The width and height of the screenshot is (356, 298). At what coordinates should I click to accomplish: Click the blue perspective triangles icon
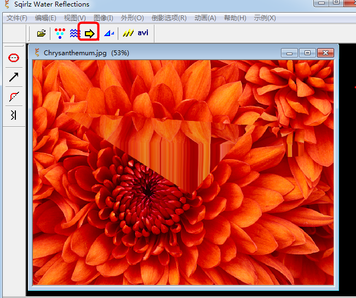point(109,33)
